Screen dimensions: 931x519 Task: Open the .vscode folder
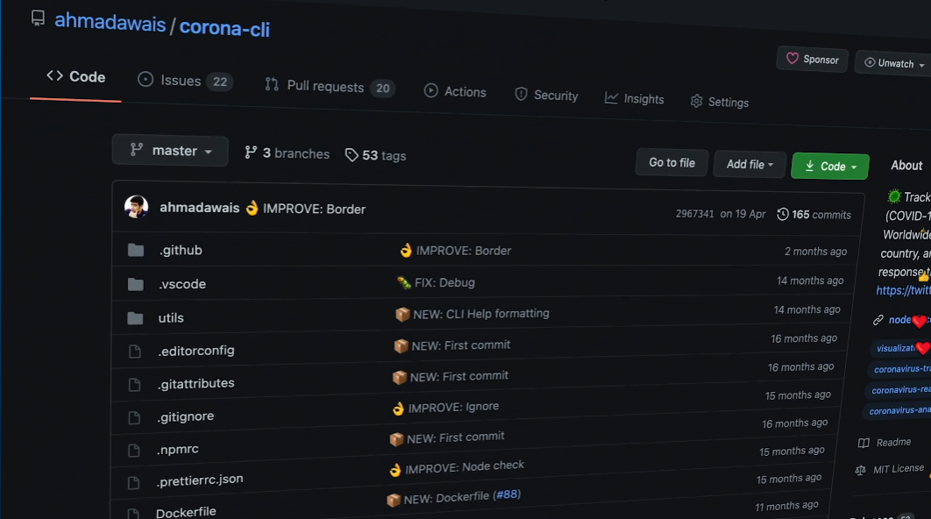pos(181,284)
